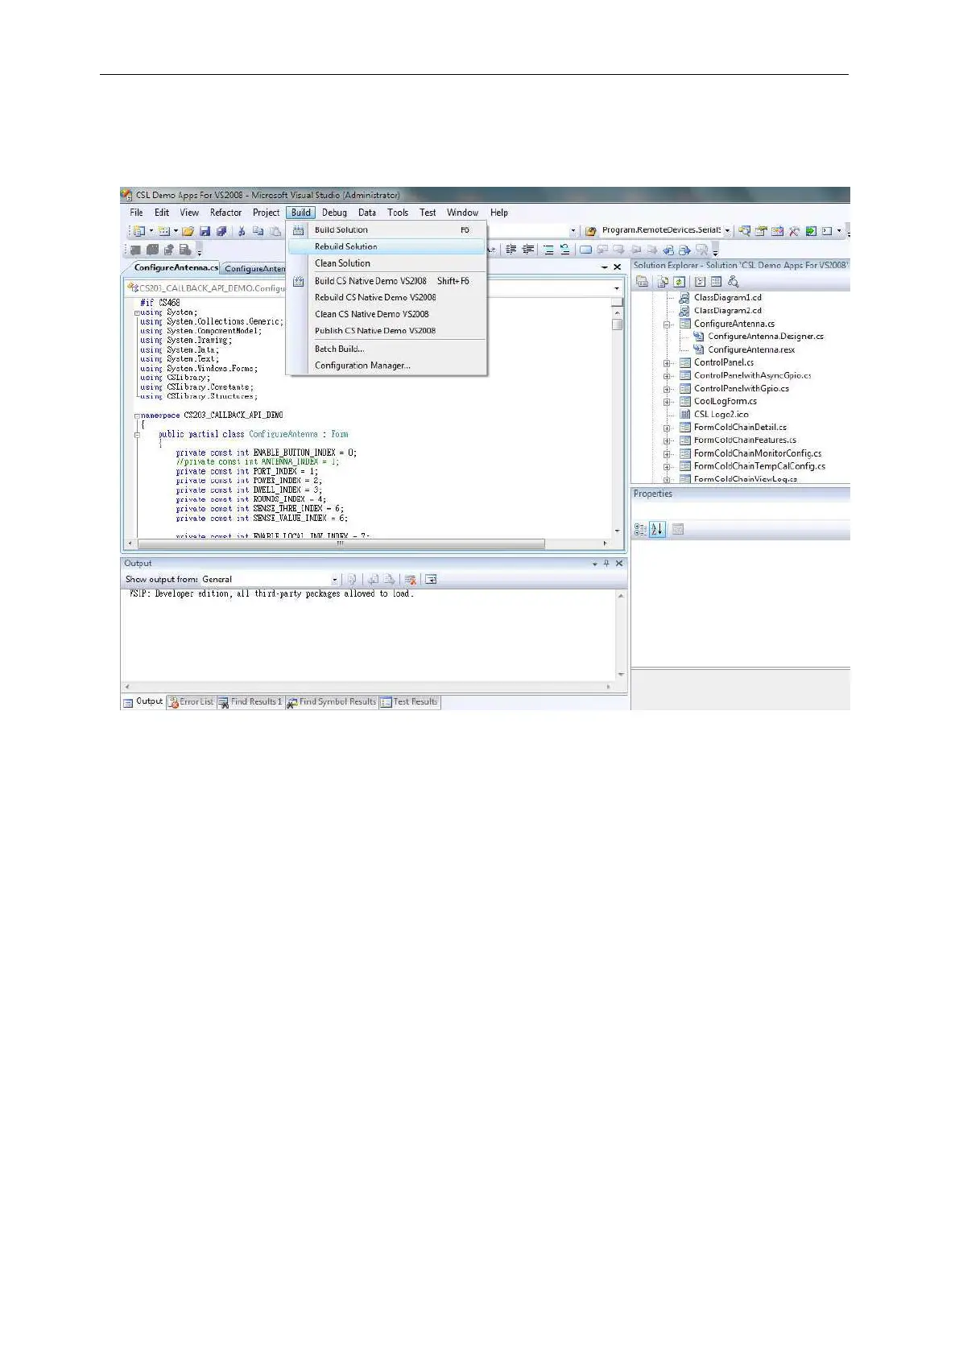This screenshot has height=1356, width=959.
Task: Expand the CoolLogForm.cs tree node
Action: click(x=667, y=402)
